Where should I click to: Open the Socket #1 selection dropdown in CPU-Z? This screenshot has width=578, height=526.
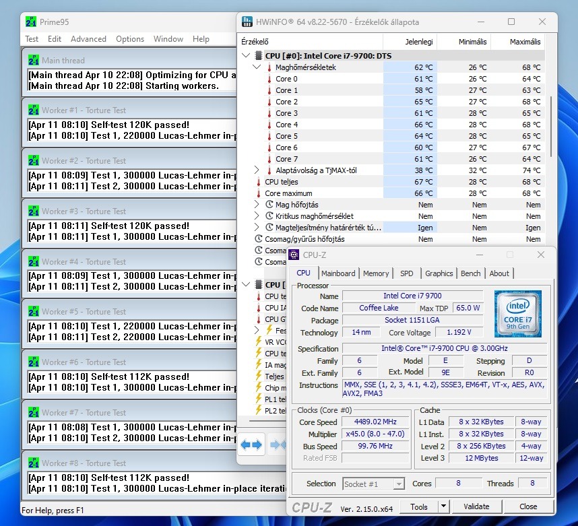399,484
